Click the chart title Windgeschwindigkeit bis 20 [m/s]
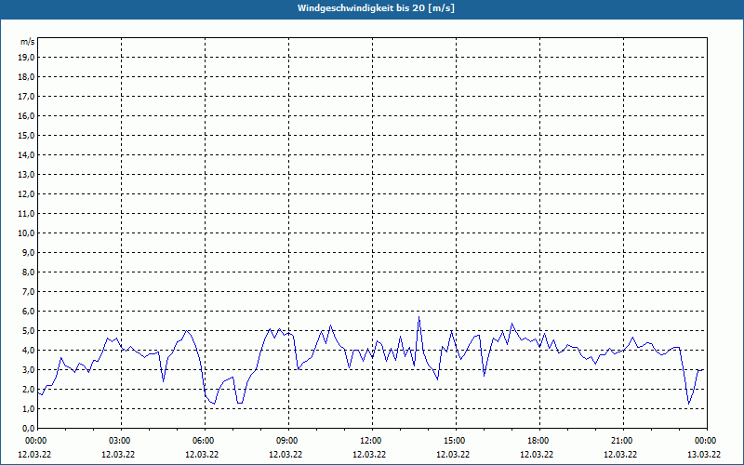 pos(376,8)
